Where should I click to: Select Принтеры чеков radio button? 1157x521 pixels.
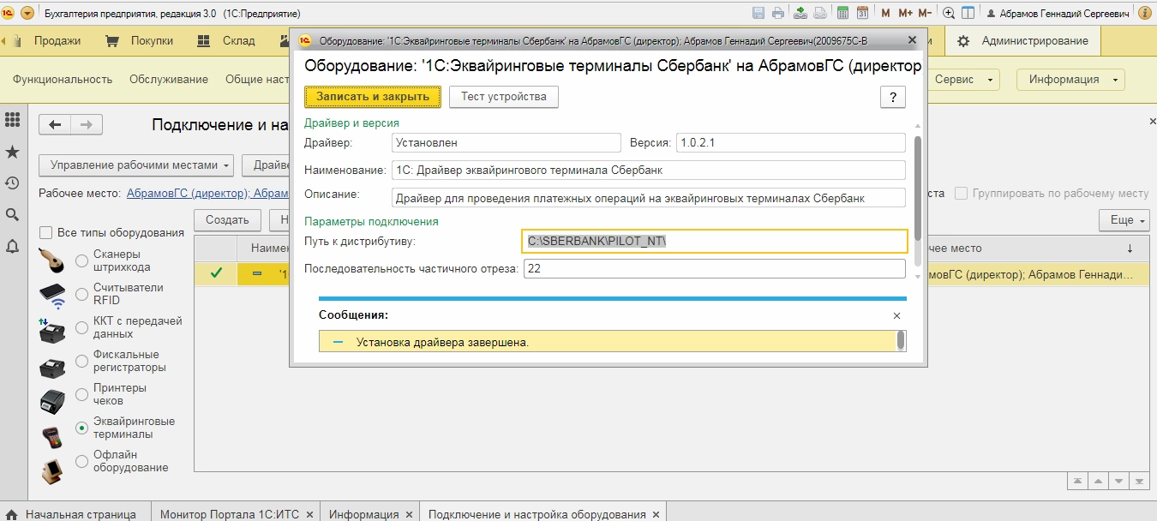(x=82, y=394)
